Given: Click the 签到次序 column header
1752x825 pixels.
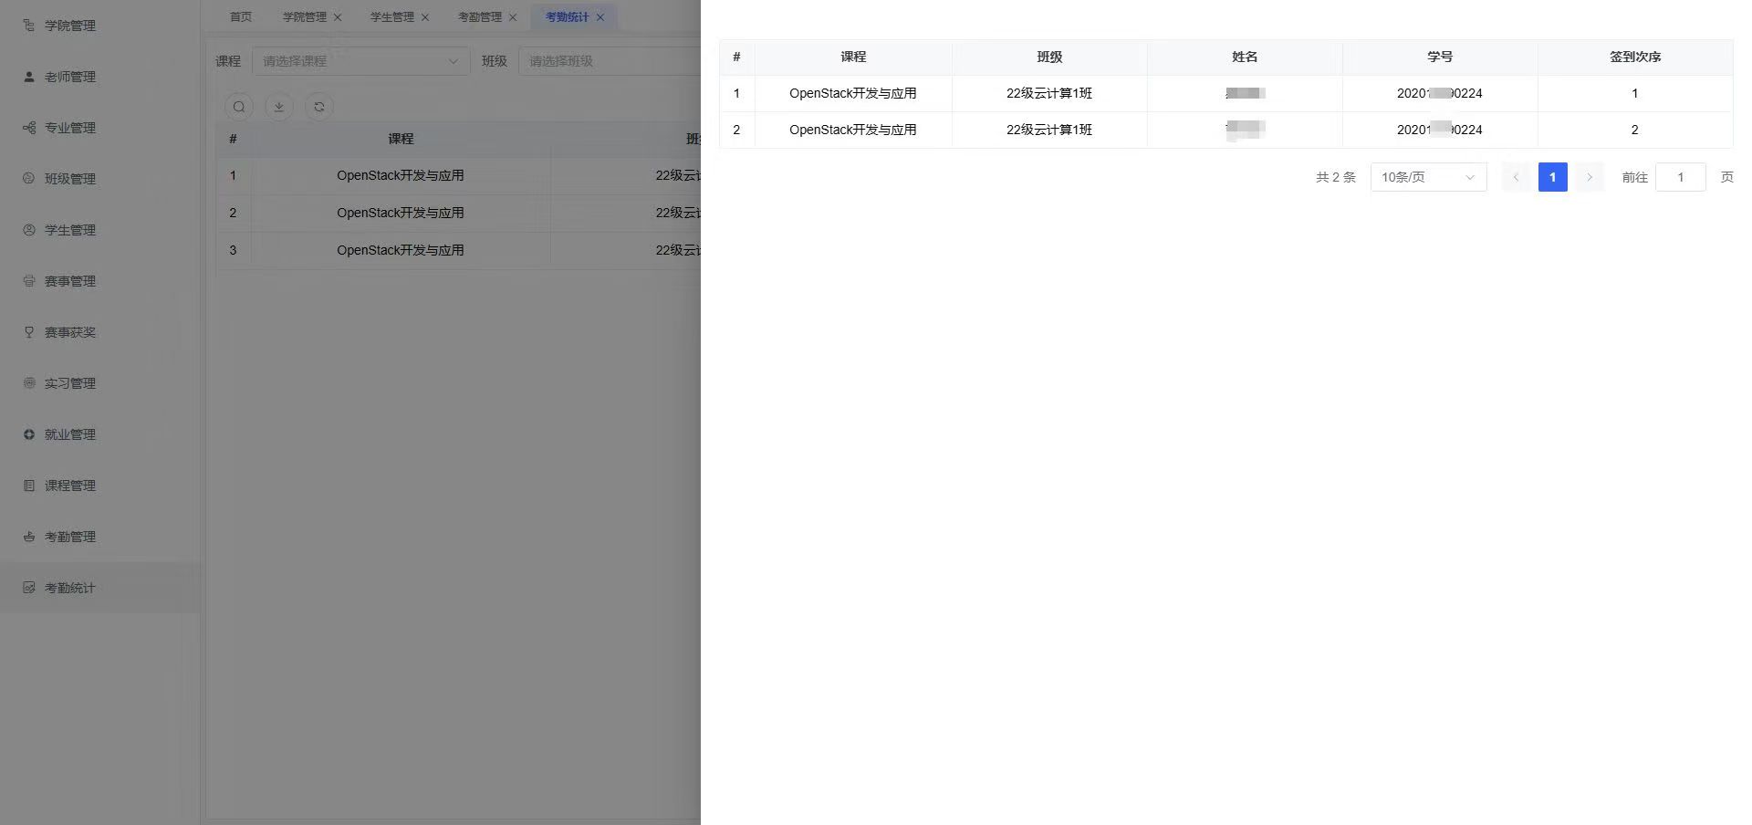Looking at the screenshot, I should (x=1634, y=57).
